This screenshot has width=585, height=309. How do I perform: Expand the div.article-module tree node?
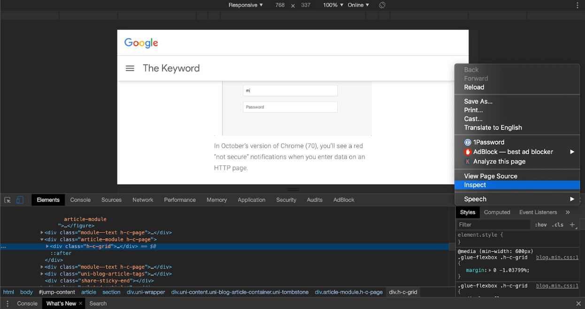click(x=42, y=239)
